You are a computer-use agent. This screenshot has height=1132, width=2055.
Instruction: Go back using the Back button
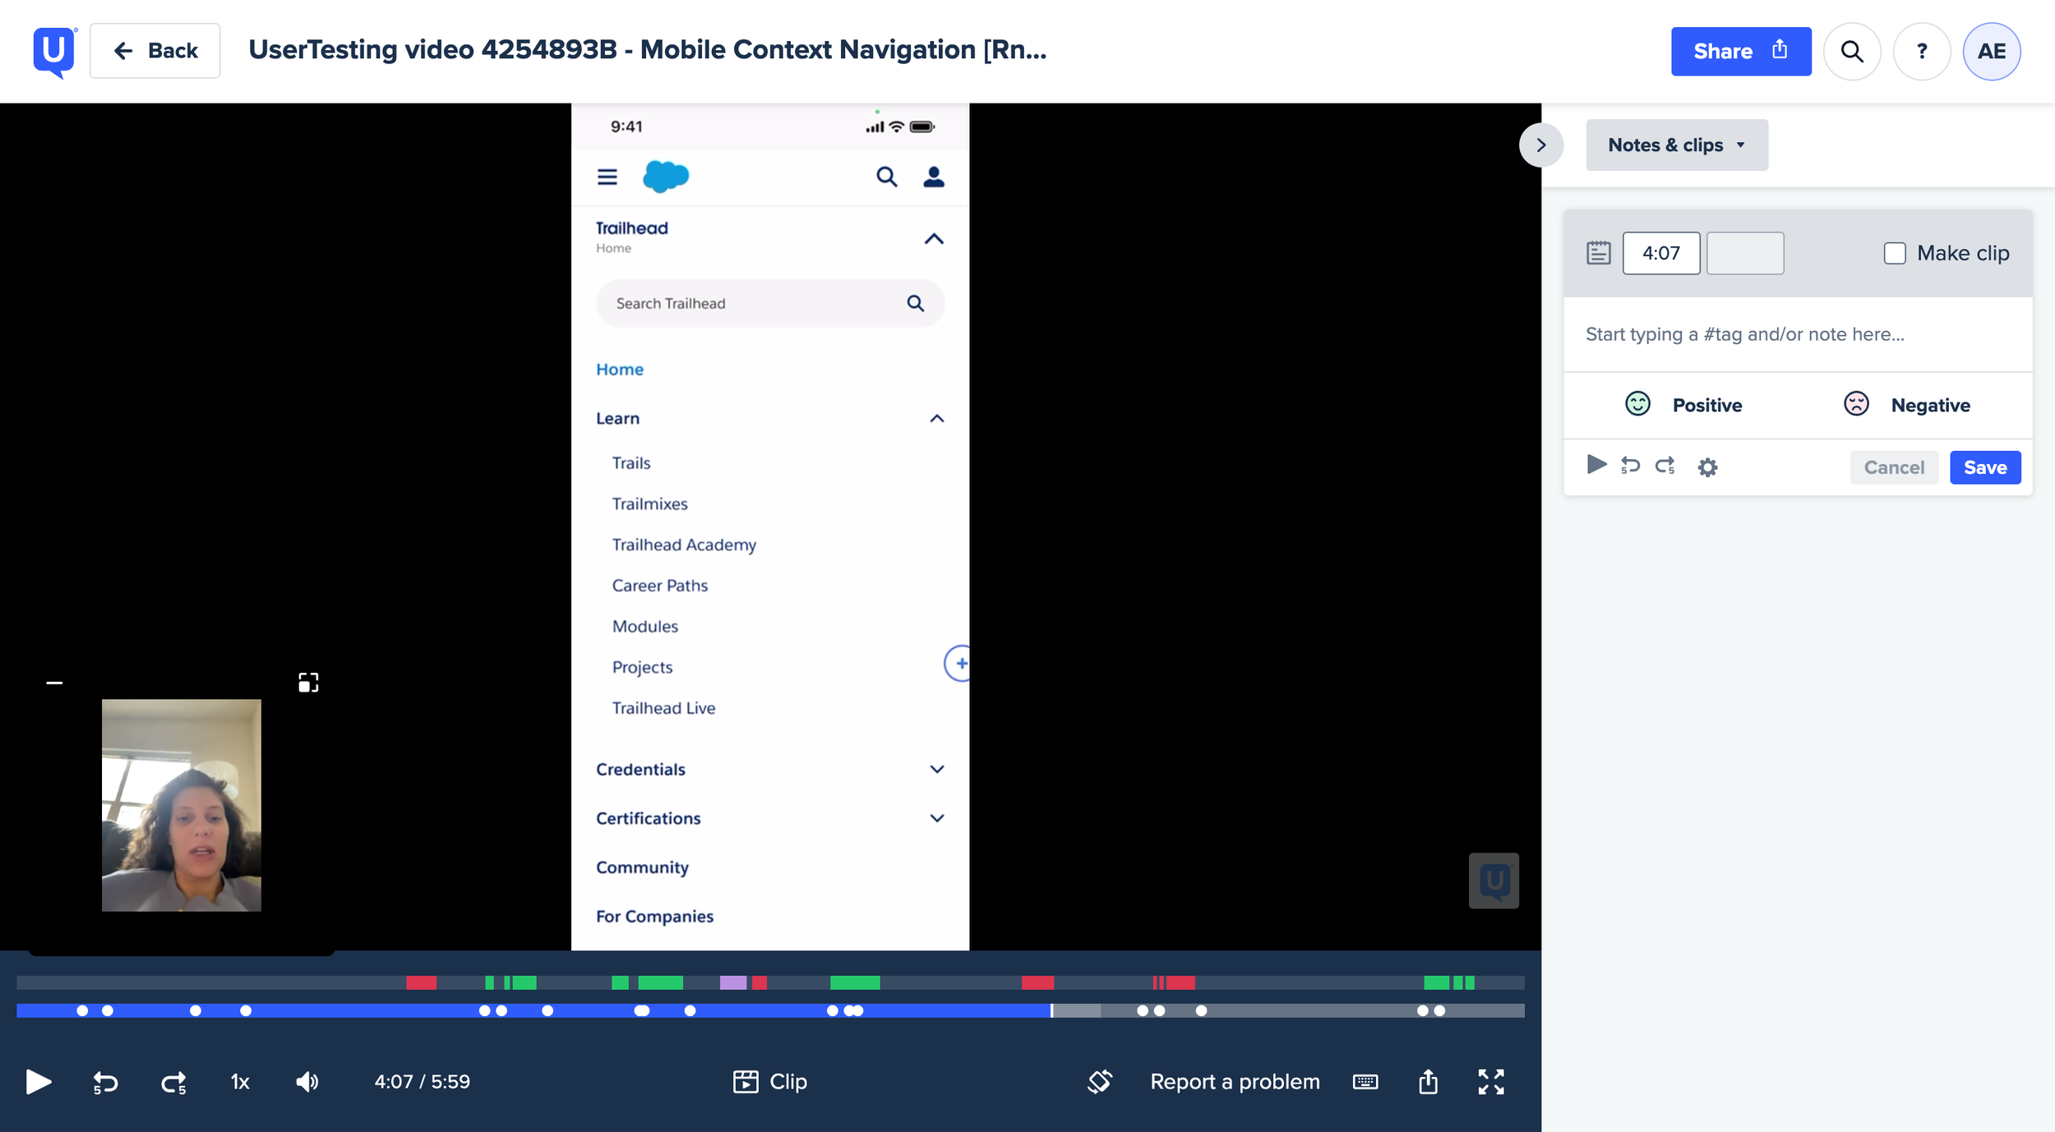pyautogui.click(x=155, y=51)
